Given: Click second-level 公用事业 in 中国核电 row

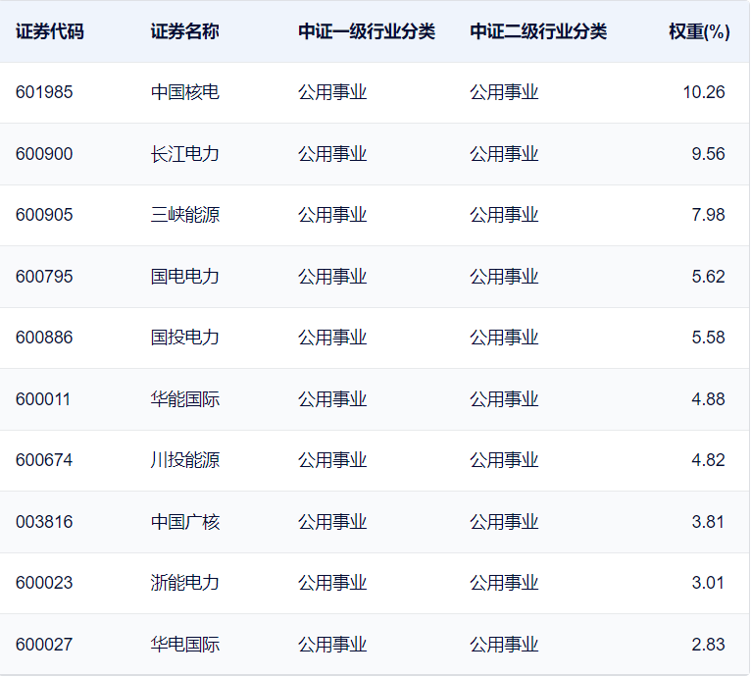Looking at the screenshot, I should point(504,92).
